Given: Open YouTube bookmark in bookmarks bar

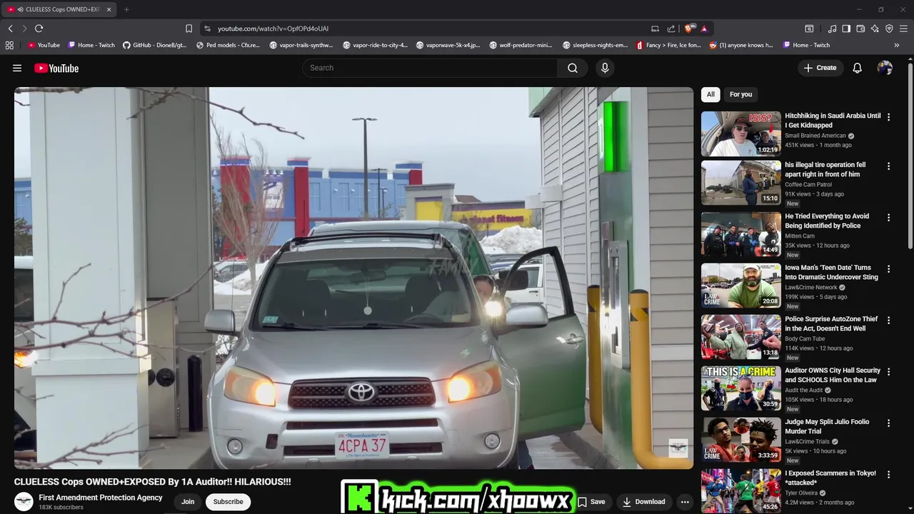Looking at the screenshot, I should pyautogui.click(x=44, y=45).
